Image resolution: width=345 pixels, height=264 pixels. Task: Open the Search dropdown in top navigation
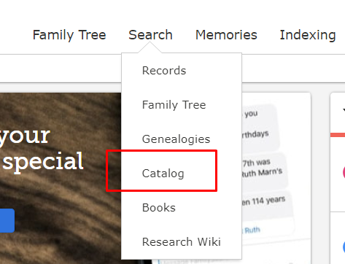[x=150, y=35]
